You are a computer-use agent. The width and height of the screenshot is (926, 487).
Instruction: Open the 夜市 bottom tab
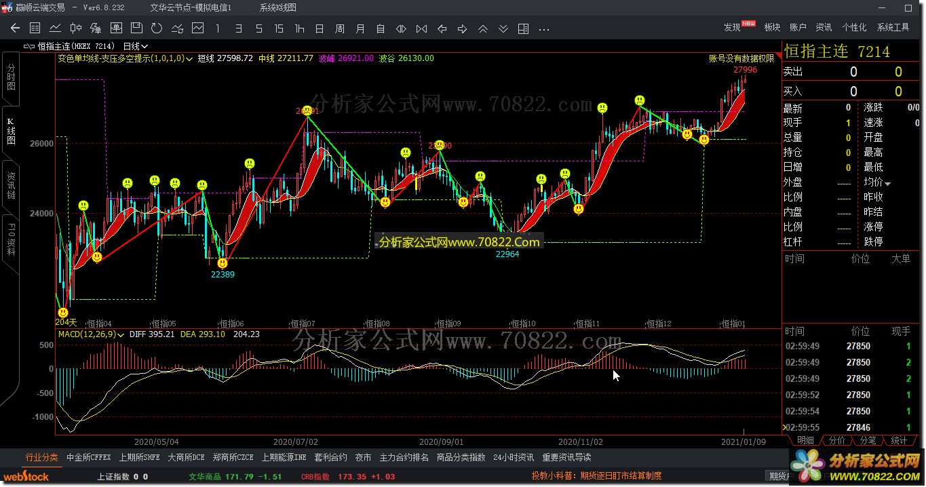[x=363, y=458]
